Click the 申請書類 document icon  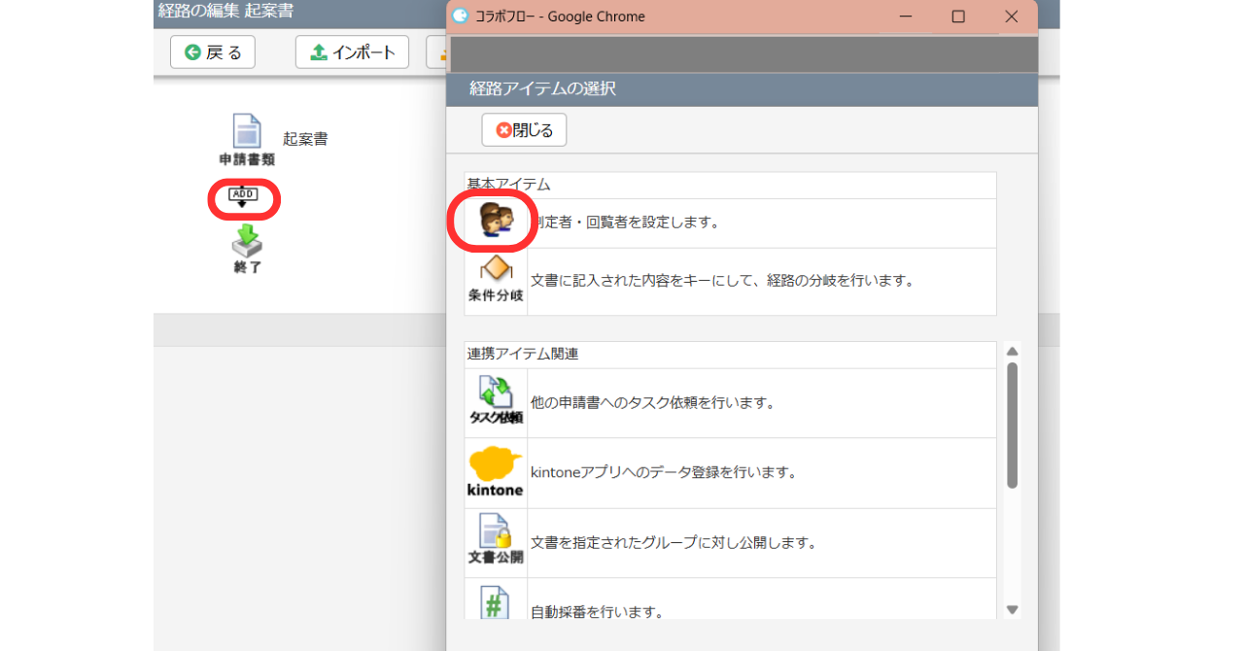(247, 131)
